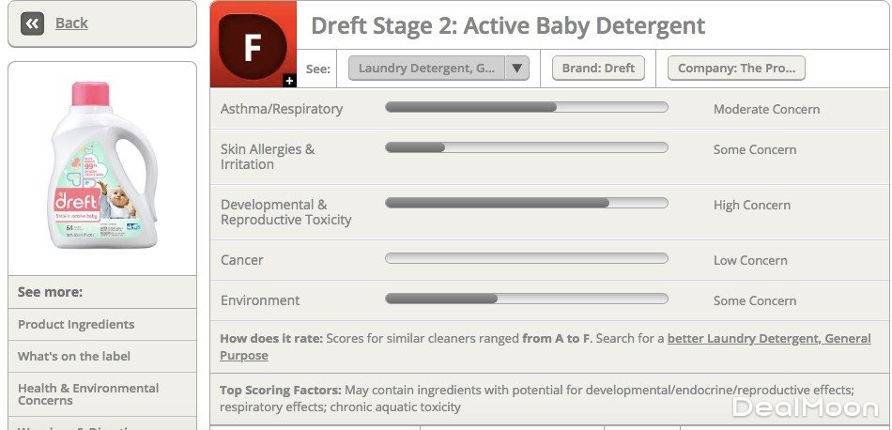Expand the plus icon on grade badge
The image size is (892, 430).
pos(289,81)
